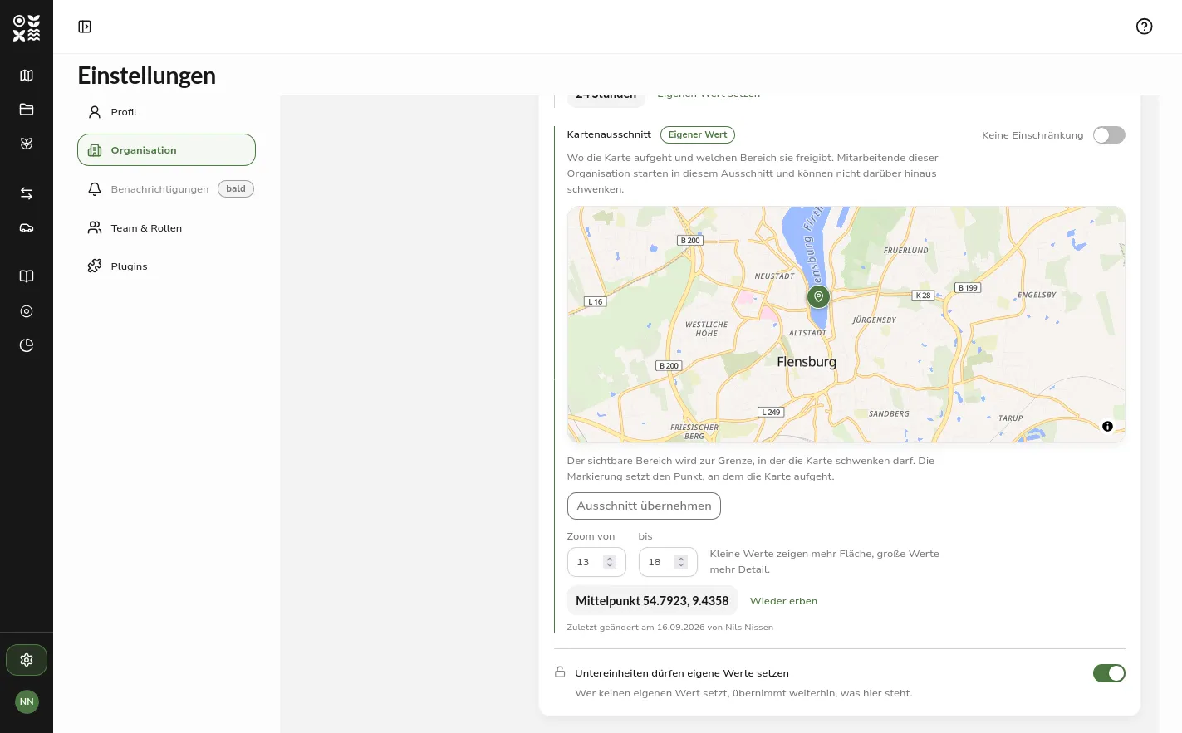Click the map attribution info icon
Screen dimensions: 1182x733
(x=1107, y=427)
